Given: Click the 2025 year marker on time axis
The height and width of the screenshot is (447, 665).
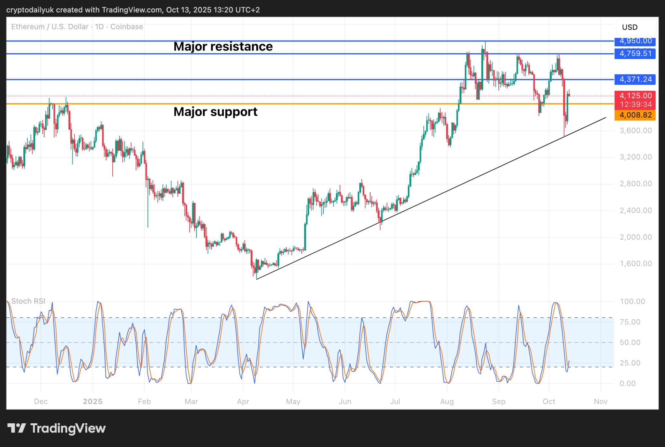Looking at the screenshot, I should coord(93,402).
